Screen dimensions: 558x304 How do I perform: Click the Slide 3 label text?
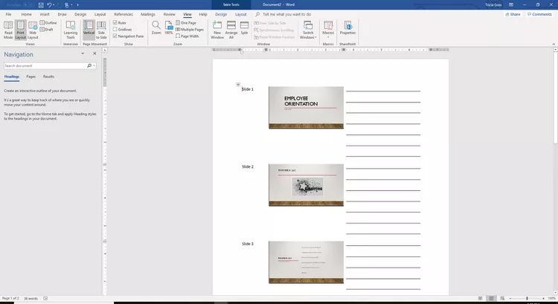coord(248,244)
